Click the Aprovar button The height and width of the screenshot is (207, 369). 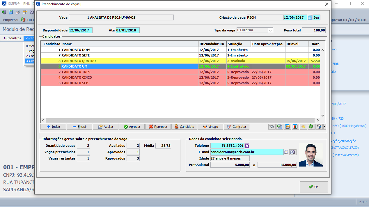pos(132,127)
